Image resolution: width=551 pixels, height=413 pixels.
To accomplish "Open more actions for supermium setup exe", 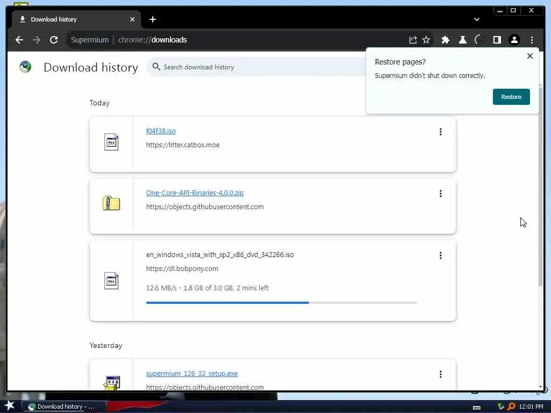I will click(440, 374).
